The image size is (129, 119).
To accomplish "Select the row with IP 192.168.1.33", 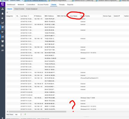I will (x=67, y=78).
